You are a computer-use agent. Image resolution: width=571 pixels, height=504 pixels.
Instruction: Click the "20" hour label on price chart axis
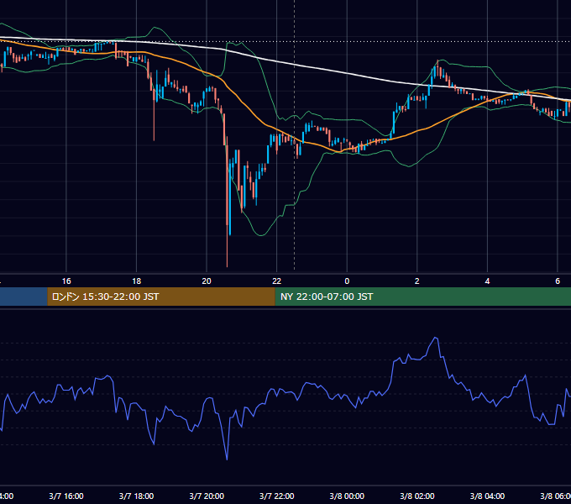click(x=207, y=281)
